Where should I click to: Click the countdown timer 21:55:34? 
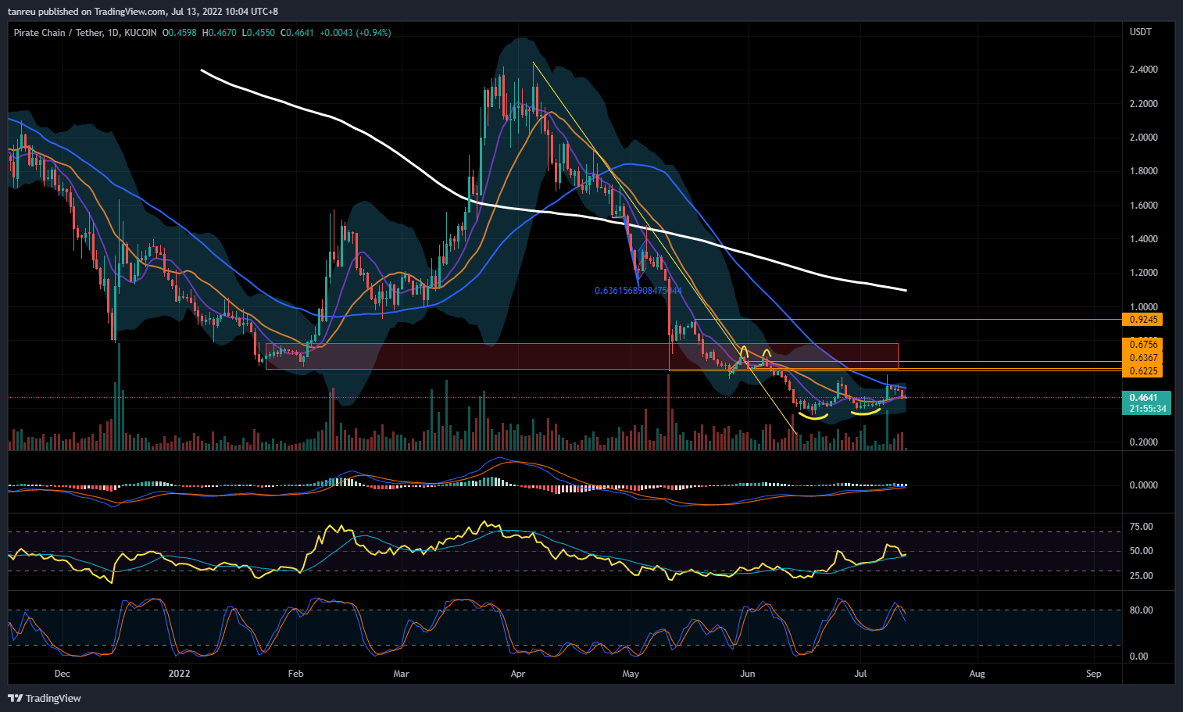tap(1146, 409)
